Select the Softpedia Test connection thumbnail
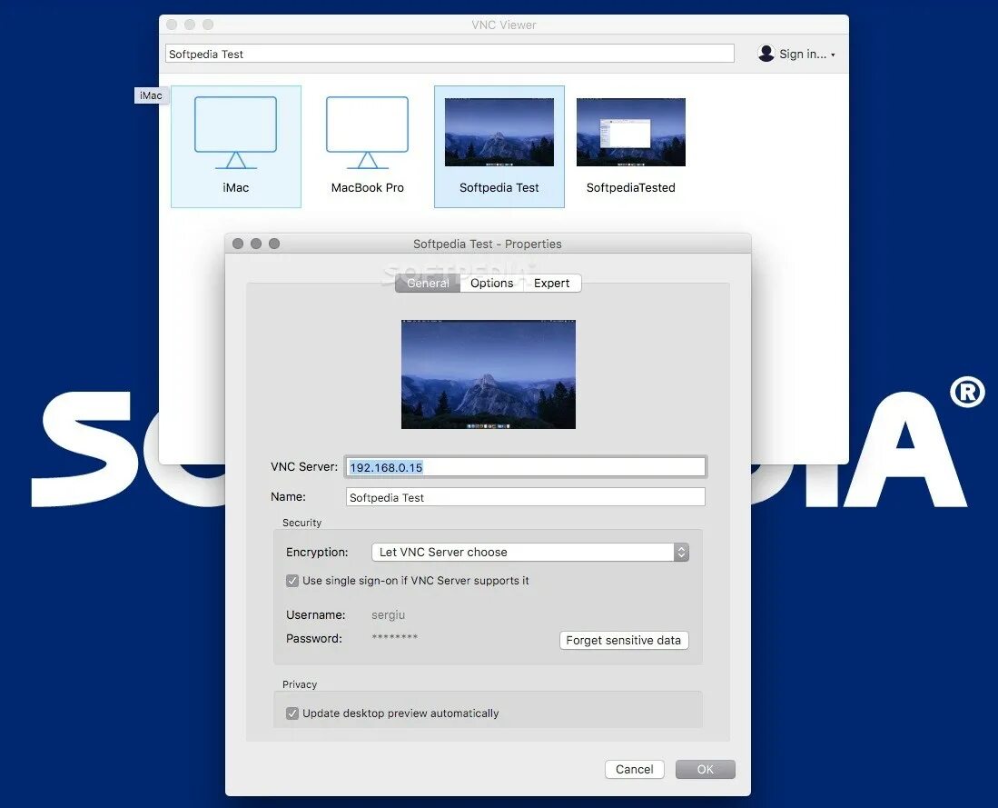The width and height of the screenshot is (998, 808). click(499, 132)
